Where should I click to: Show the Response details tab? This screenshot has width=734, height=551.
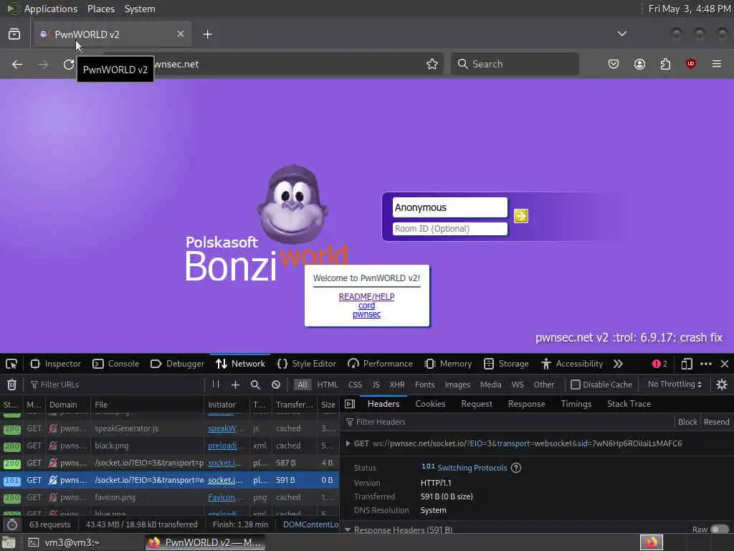point(526,404)
